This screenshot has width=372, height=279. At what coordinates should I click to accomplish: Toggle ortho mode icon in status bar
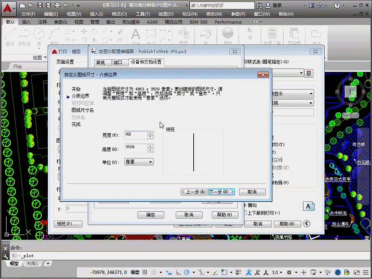tap(179, 272)
